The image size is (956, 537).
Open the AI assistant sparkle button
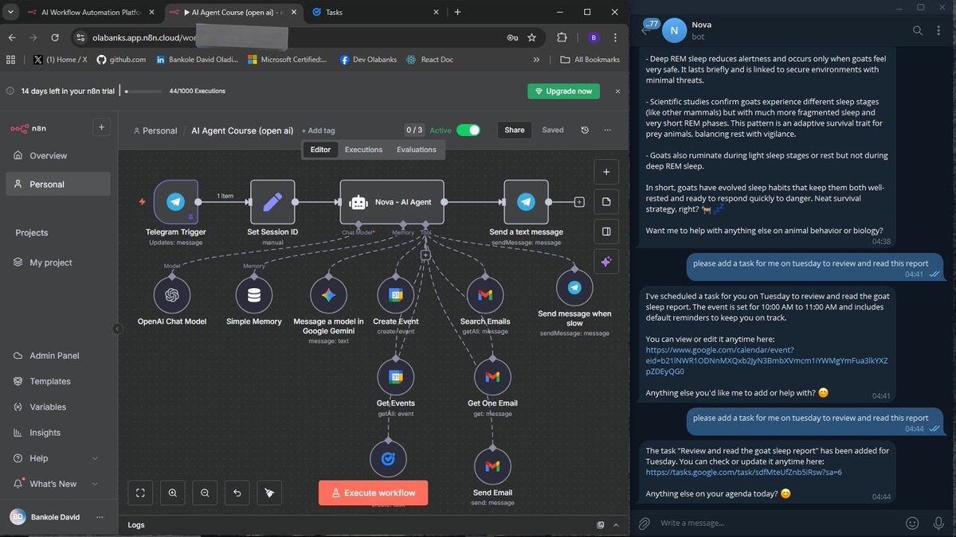606,262
